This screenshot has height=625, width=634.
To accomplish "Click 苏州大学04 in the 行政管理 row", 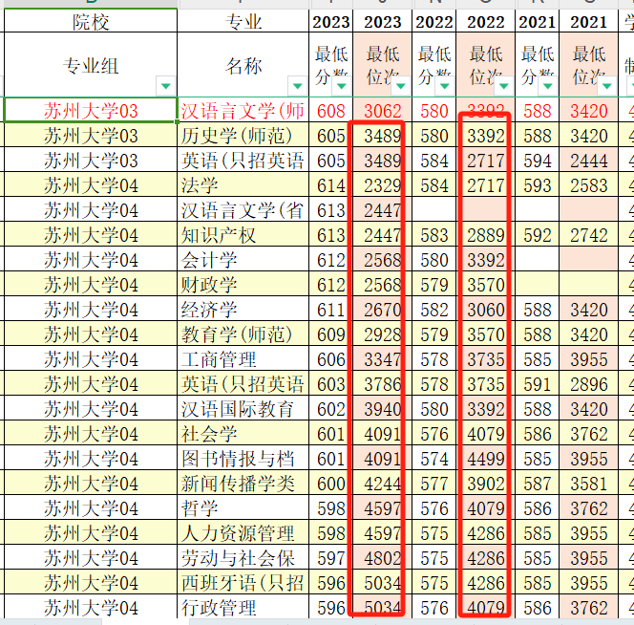I will [91, 608].
